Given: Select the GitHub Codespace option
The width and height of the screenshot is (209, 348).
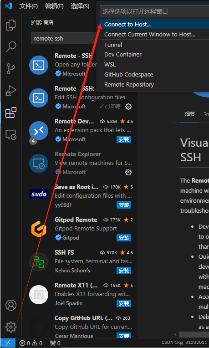Looking at the screenshot, I should tap(154, 74).
